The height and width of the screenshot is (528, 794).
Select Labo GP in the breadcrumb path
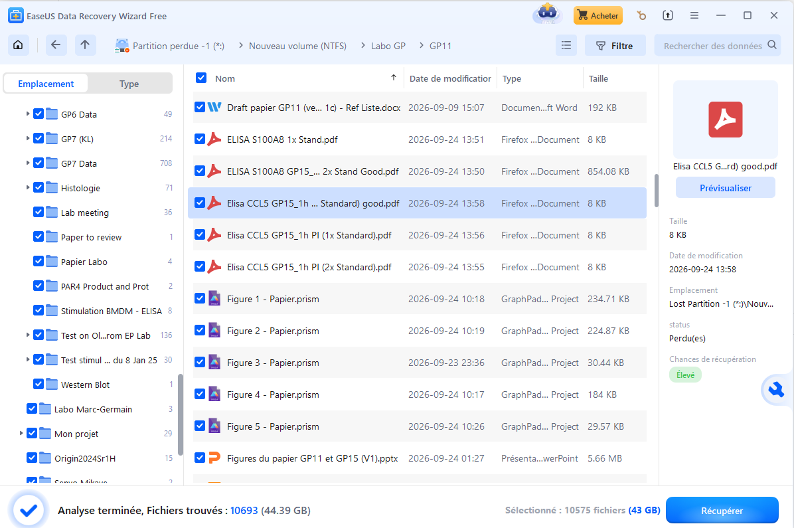click(x=388, y=46)
